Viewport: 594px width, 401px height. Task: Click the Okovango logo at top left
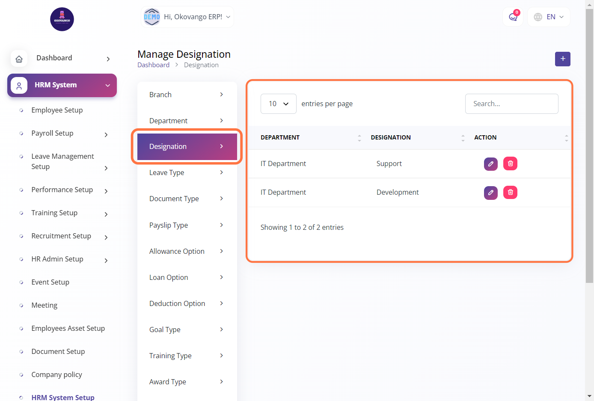coord(62,19)
